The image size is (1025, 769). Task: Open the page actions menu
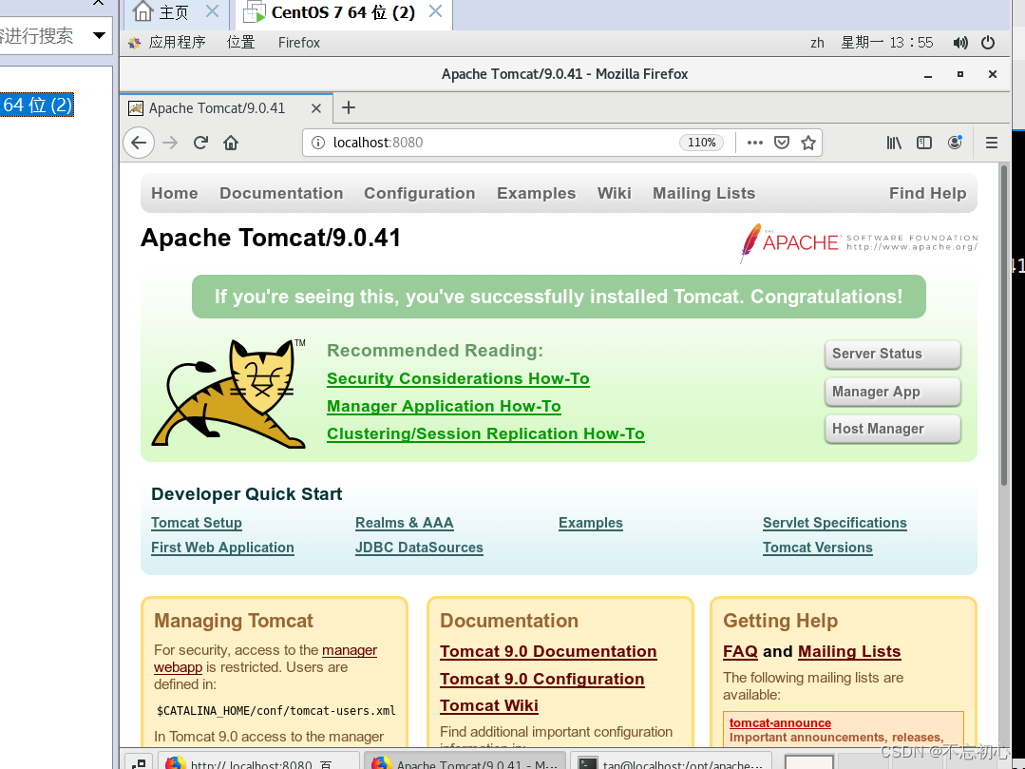point(755,143)
